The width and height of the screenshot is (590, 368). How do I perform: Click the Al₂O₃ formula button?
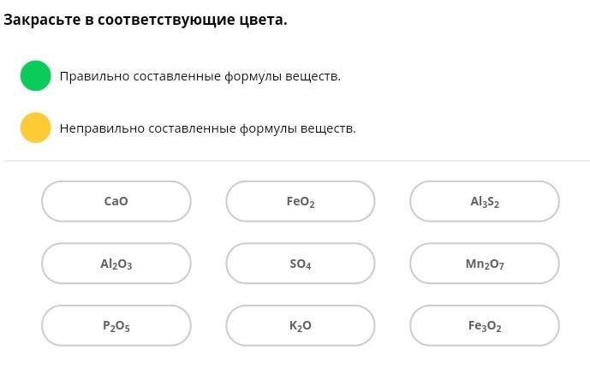(116, 264)
